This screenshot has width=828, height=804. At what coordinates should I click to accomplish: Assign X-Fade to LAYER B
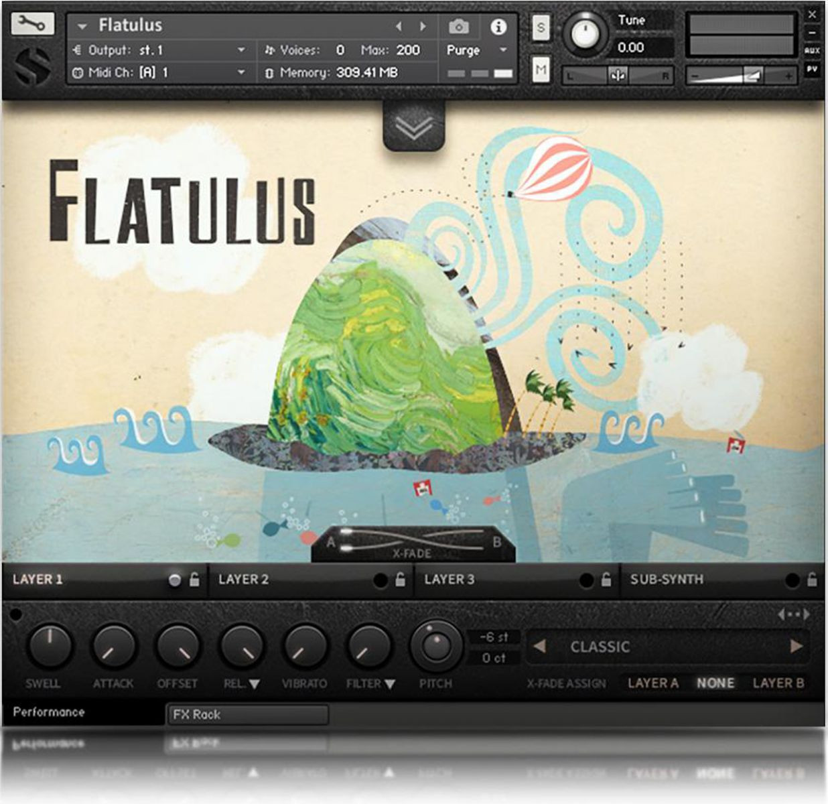pyautogui.click(x=778, y=683)
